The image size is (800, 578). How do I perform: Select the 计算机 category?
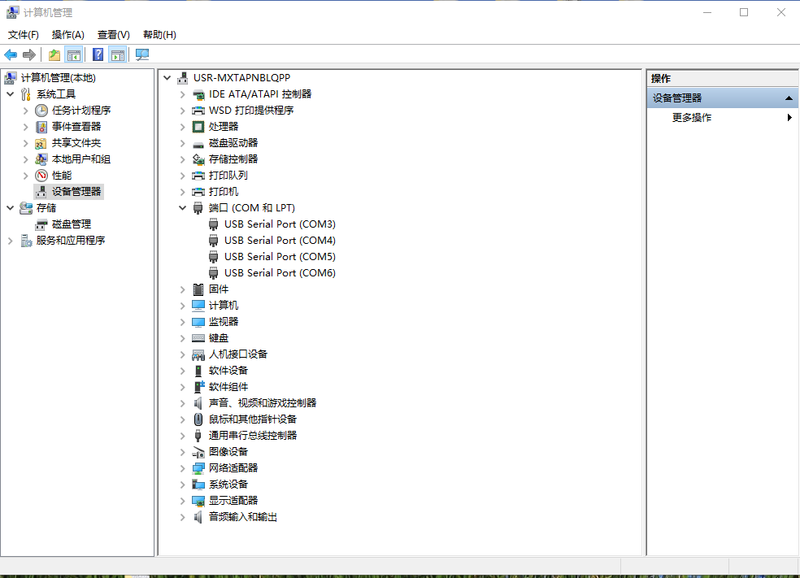pyautogui.click(x=223, y=306)
